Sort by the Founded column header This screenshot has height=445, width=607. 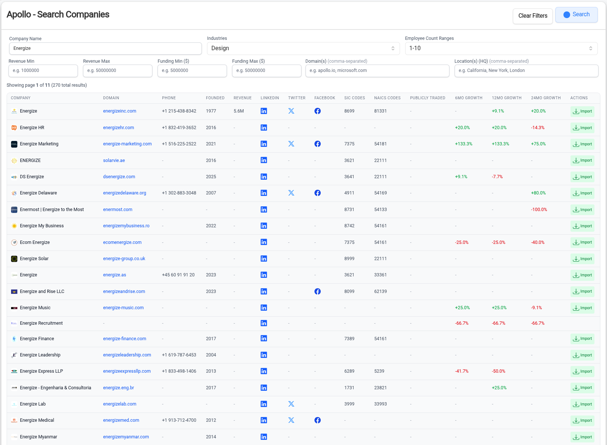tap(215, 98)
